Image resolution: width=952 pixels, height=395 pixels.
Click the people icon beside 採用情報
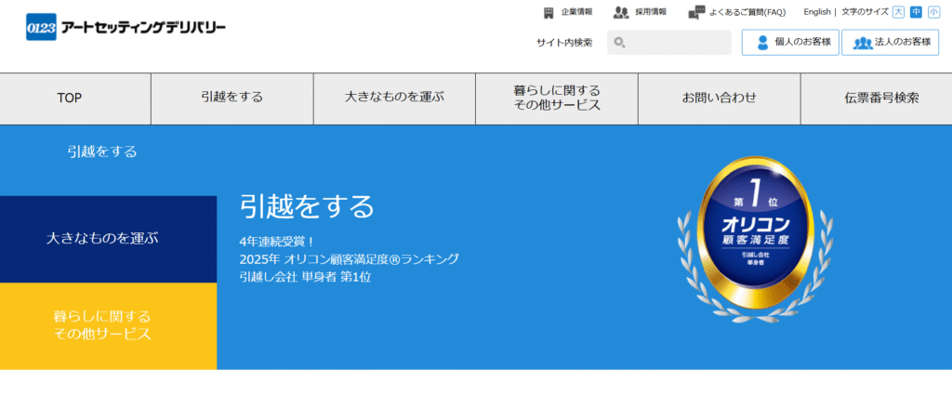click(620, 12)
